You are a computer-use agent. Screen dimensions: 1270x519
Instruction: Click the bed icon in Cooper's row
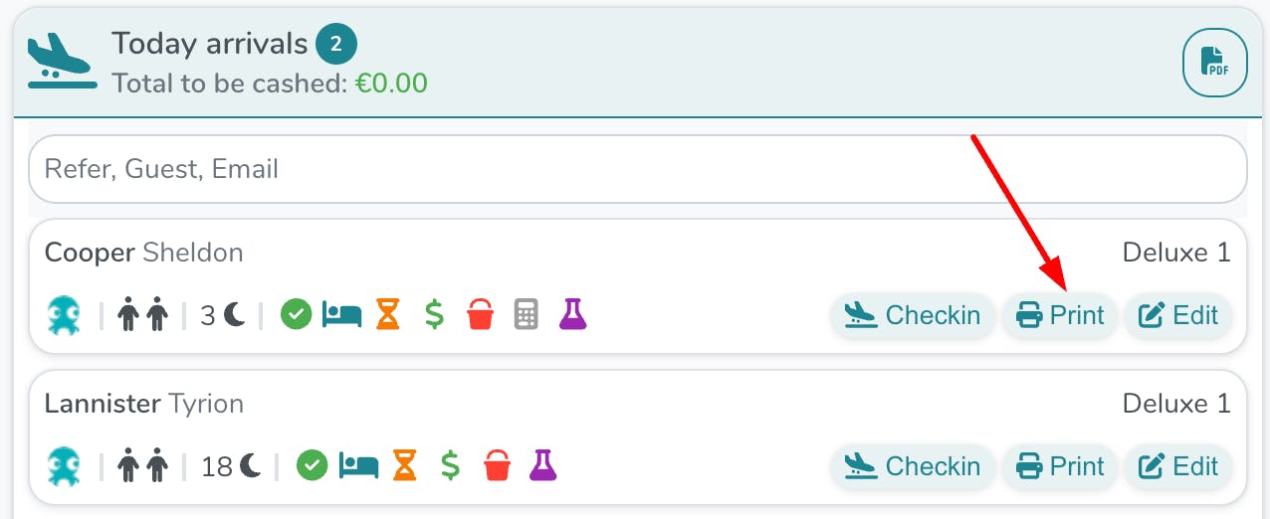(x=341, y=315)
